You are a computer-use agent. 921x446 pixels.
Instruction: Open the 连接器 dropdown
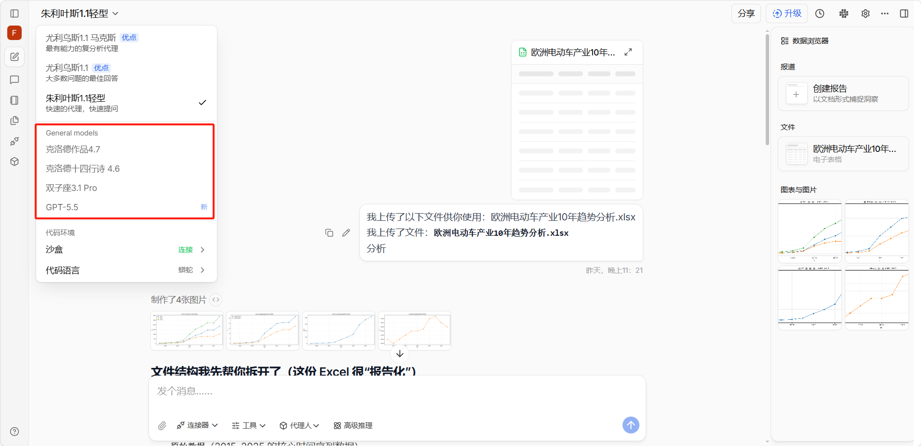pyautogui.click(x=197, y=425)
